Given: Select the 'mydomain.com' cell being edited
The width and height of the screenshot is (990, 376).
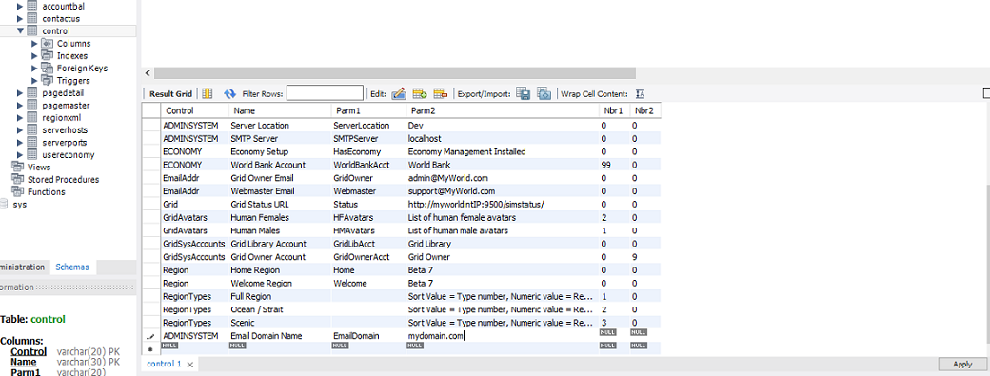Looking at the screenshot, I should coord(502,336).
